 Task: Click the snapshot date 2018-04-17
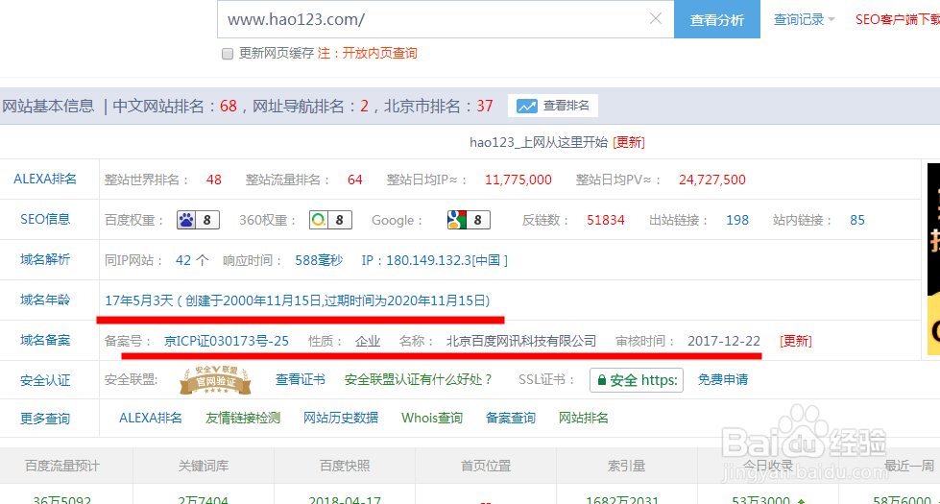[345, 499]
